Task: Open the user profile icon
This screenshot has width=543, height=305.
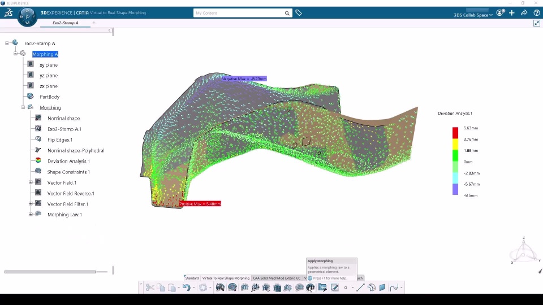Action: [500, 13]
